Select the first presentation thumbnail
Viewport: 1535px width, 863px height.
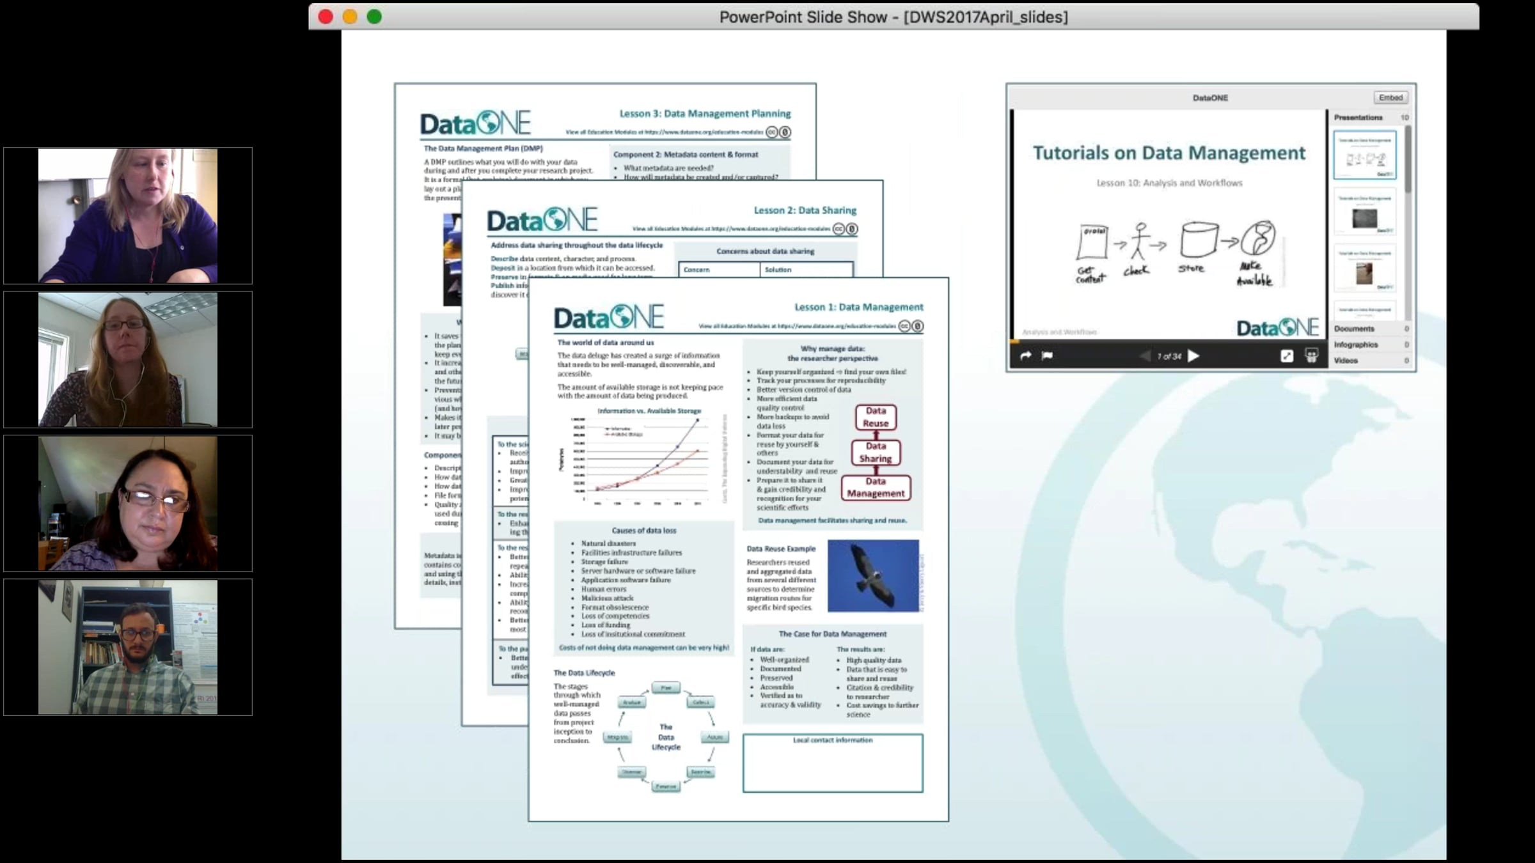1364,155
